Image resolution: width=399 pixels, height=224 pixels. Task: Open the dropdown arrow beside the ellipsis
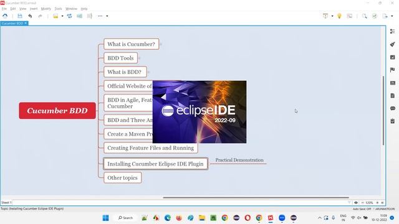(x=107, y=16)
